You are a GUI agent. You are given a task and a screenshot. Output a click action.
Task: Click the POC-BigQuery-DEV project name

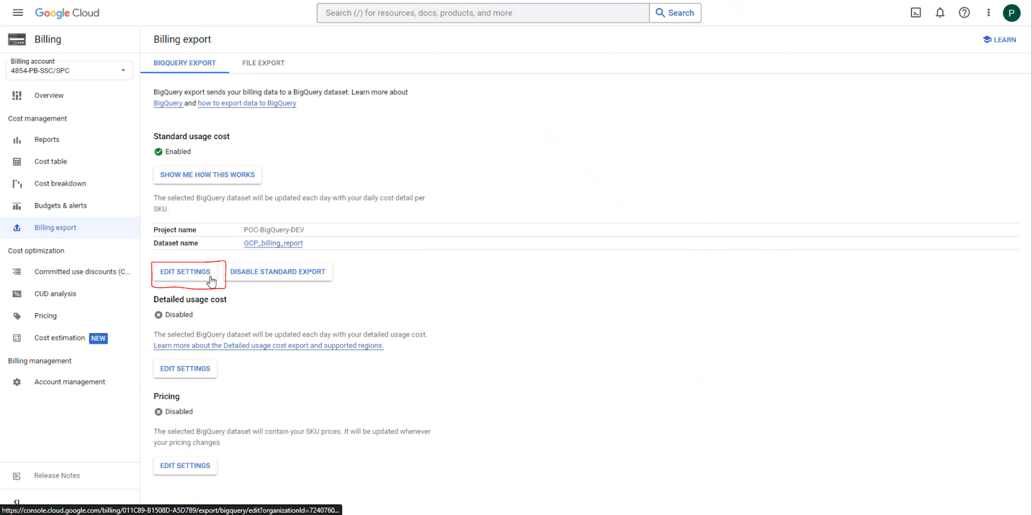273,230
